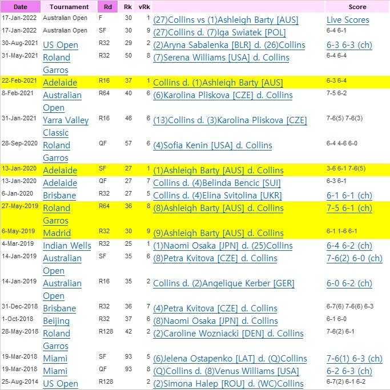Image resolution: width=390 pixels, height=390 pixels.
Task: Open the Indian Wells tournament link
Action: pos(67,246)
